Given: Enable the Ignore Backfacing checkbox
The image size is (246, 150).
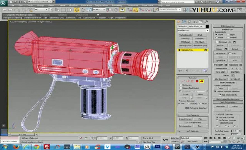Looking at the screenshot, I should pyautogui.click(x=180, y=88).
